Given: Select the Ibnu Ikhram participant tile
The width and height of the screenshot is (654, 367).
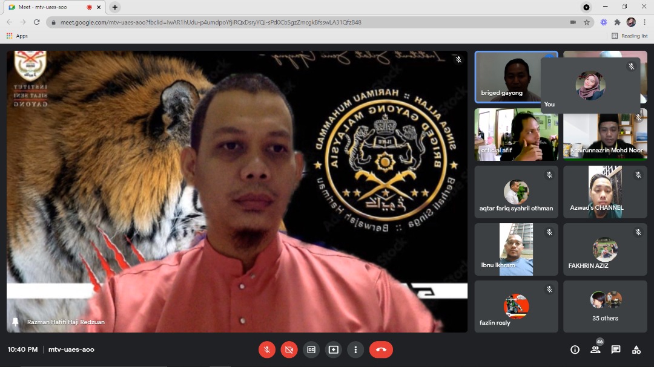Looking at the screenshot, I should 517,250.
